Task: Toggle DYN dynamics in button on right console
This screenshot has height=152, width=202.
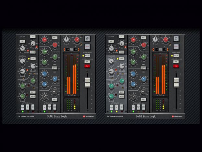Action: click(x=111, y=107)
